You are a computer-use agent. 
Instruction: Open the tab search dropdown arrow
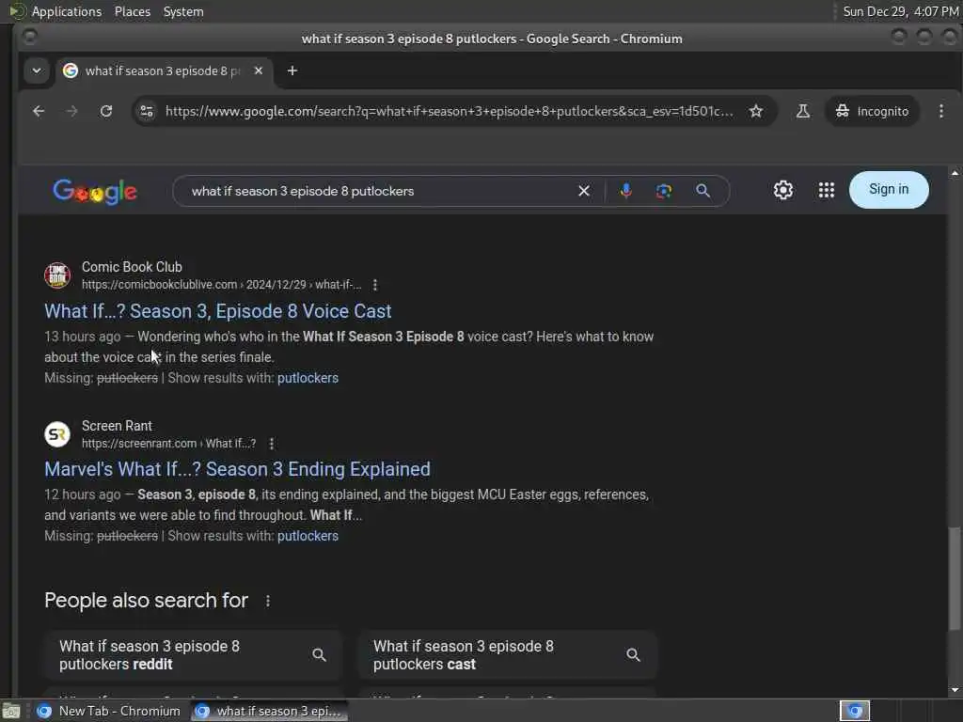pyautogui.click(x=37, y=71)
